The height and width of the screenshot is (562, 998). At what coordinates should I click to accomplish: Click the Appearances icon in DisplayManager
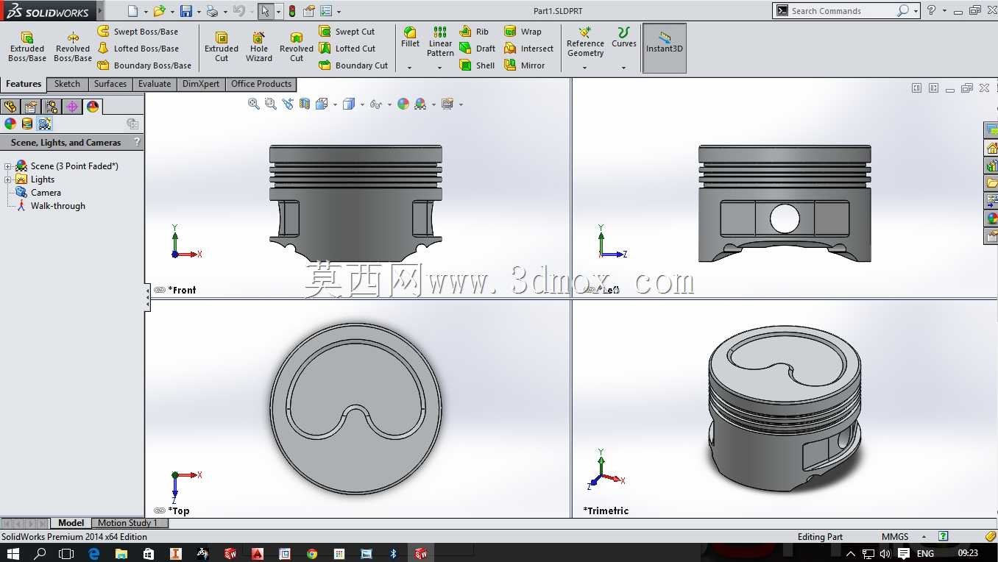coord(10,124)
